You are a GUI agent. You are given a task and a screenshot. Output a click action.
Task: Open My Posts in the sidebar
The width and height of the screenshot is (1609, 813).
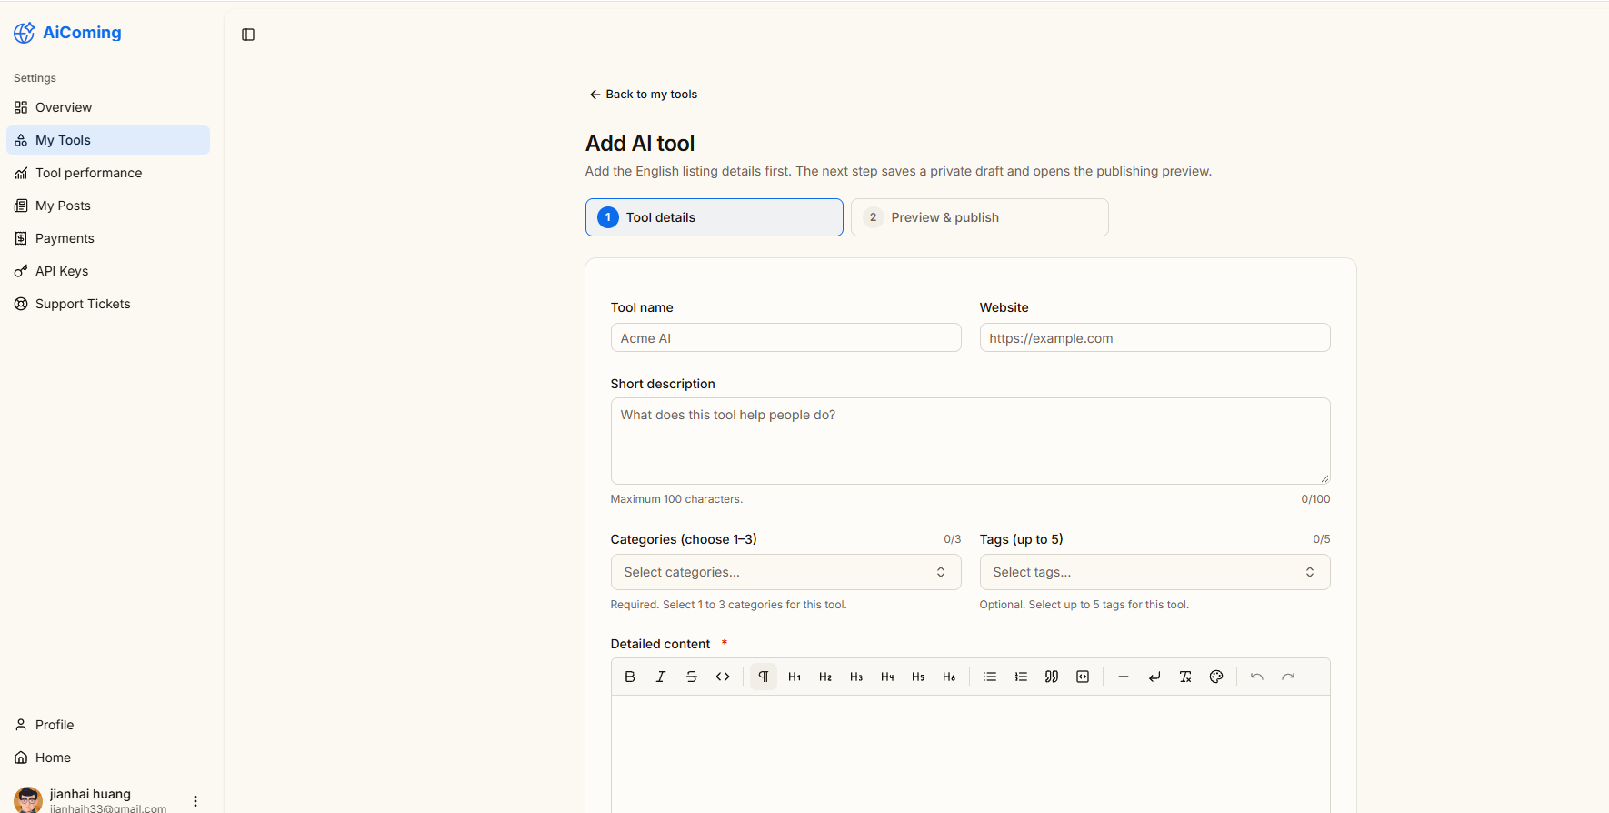click(108, 206)
